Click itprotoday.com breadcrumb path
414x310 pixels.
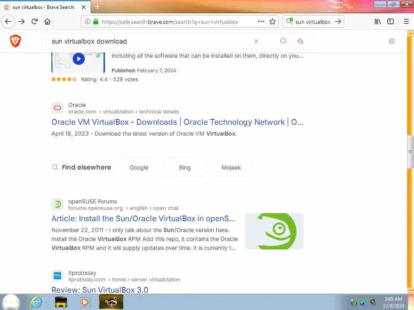[124, 280]
